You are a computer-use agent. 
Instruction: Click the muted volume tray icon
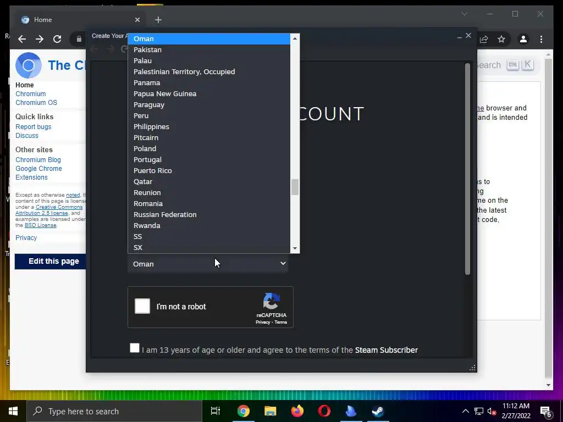point(492,411)
